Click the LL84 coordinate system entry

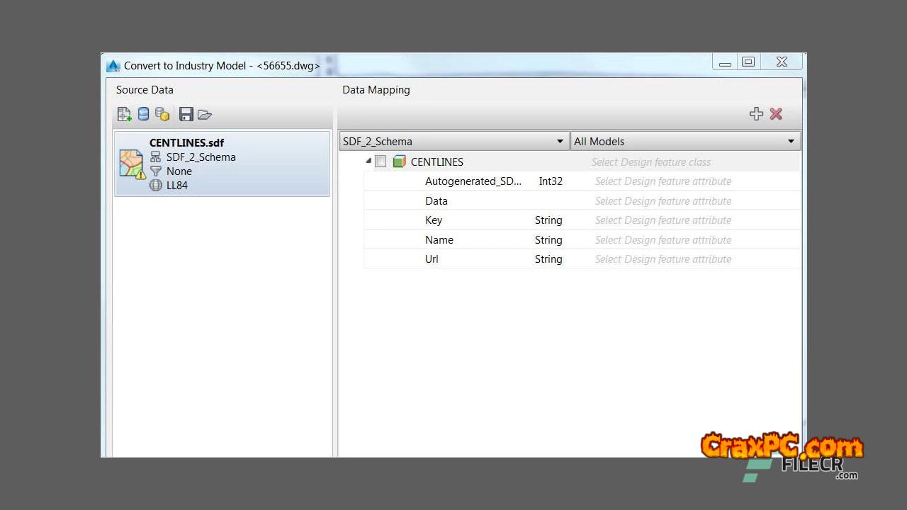(x=176, y=186)
